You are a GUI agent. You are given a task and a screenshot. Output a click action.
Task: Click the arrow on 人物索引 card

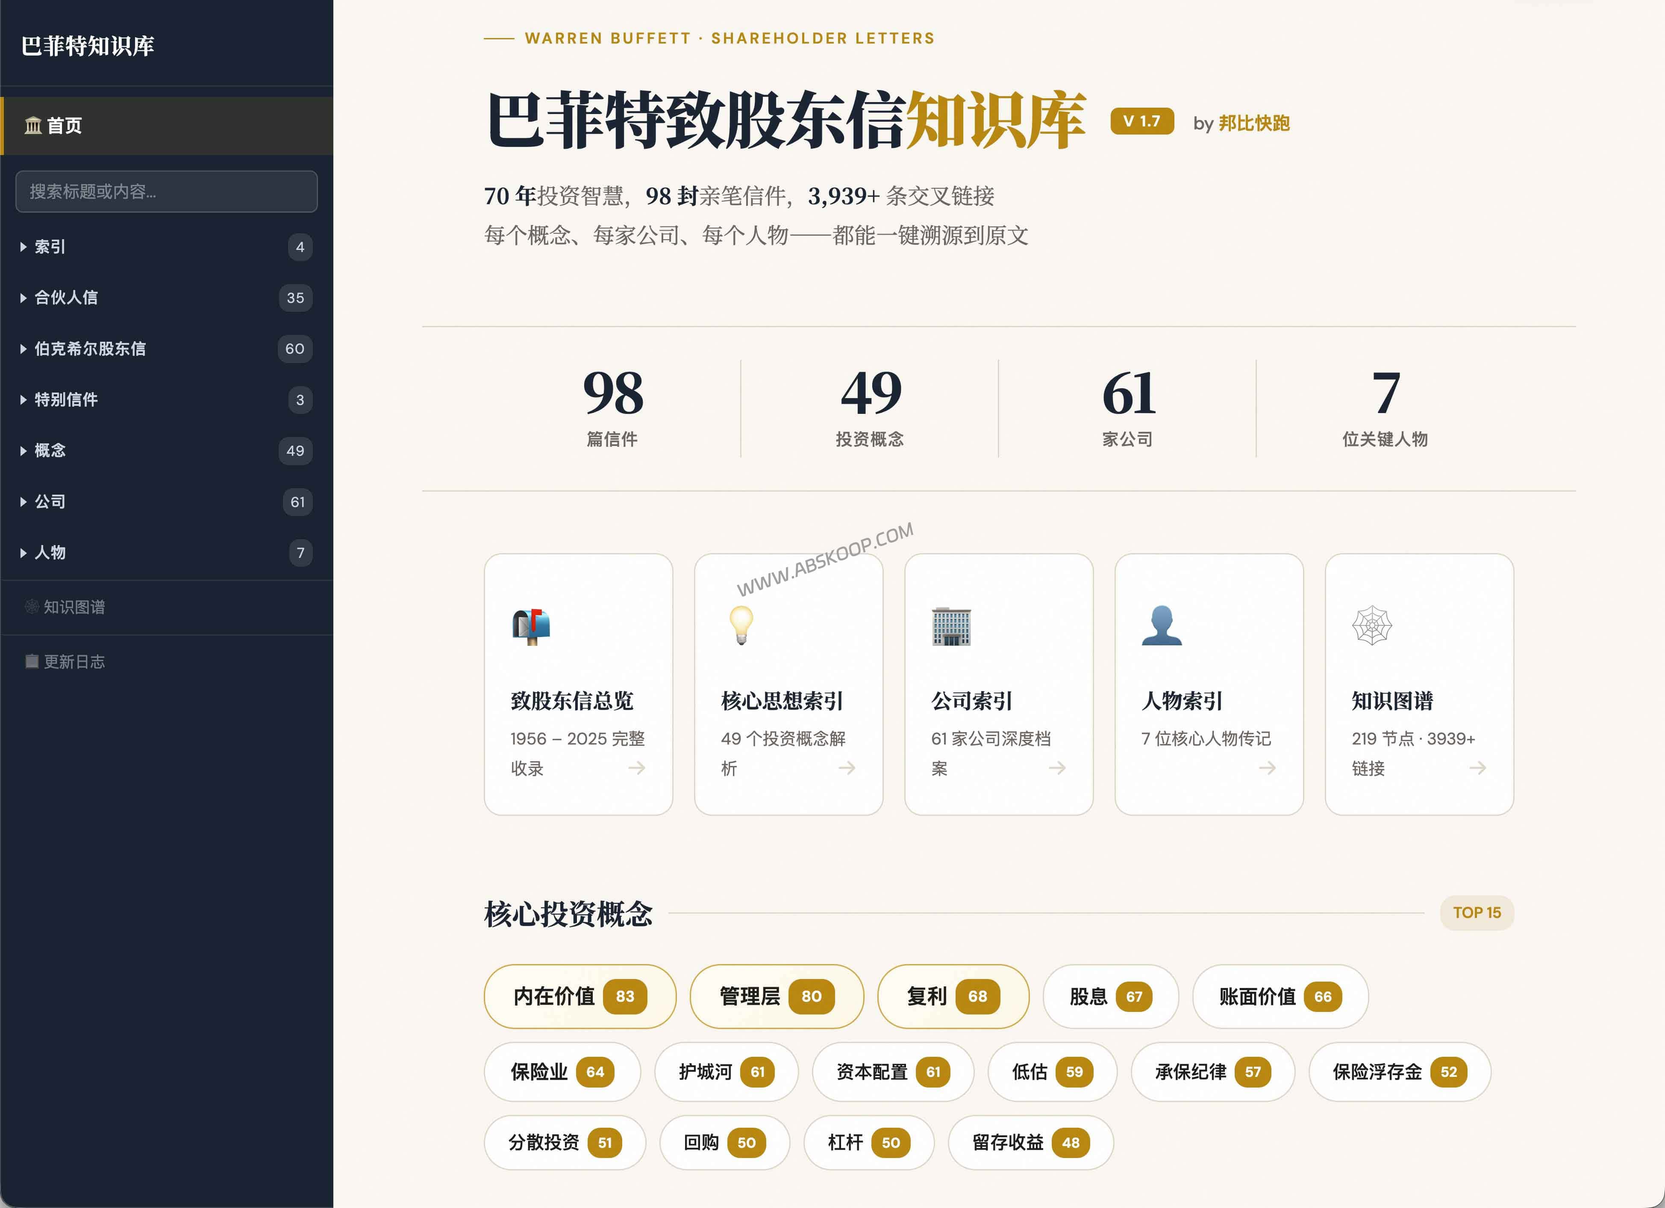(1267, 768)
